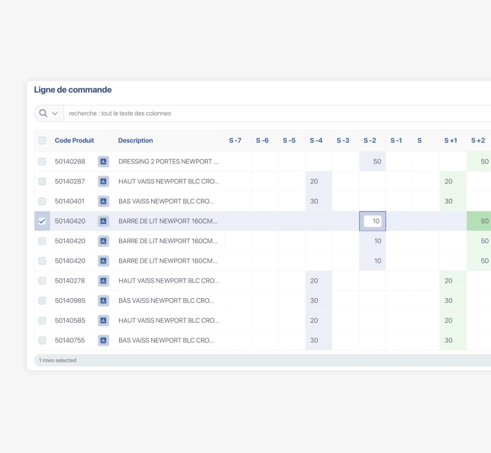Sort by the Code Produit column header
The width and height of the screenshot is (491, 453).
(74, 140)
